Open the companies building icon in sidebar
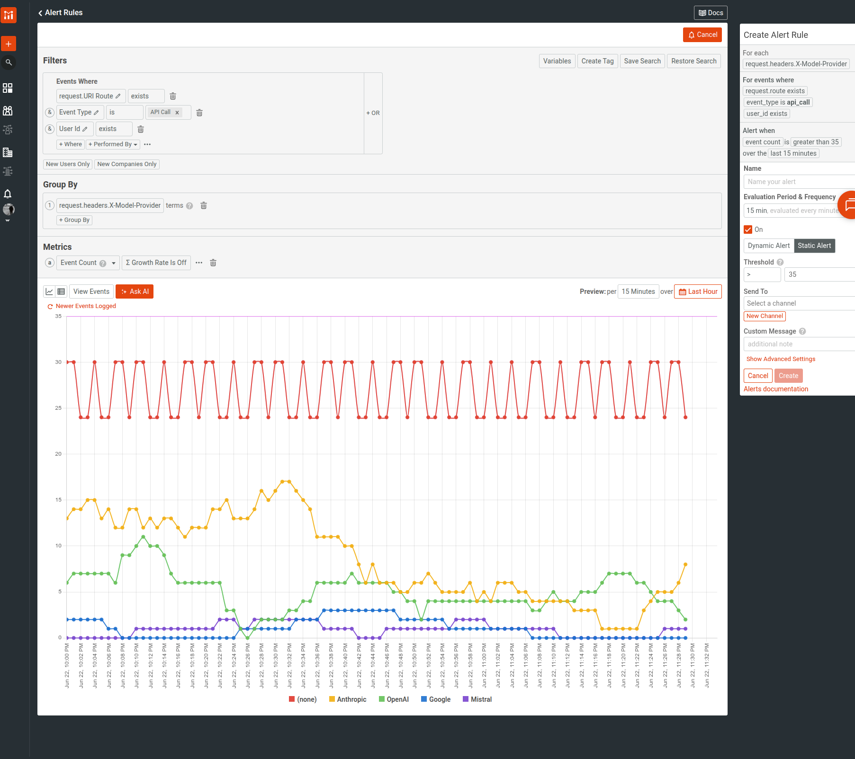The height and width of the screenshot is (759, 855). pyautogui.click(x=8, y=152)
